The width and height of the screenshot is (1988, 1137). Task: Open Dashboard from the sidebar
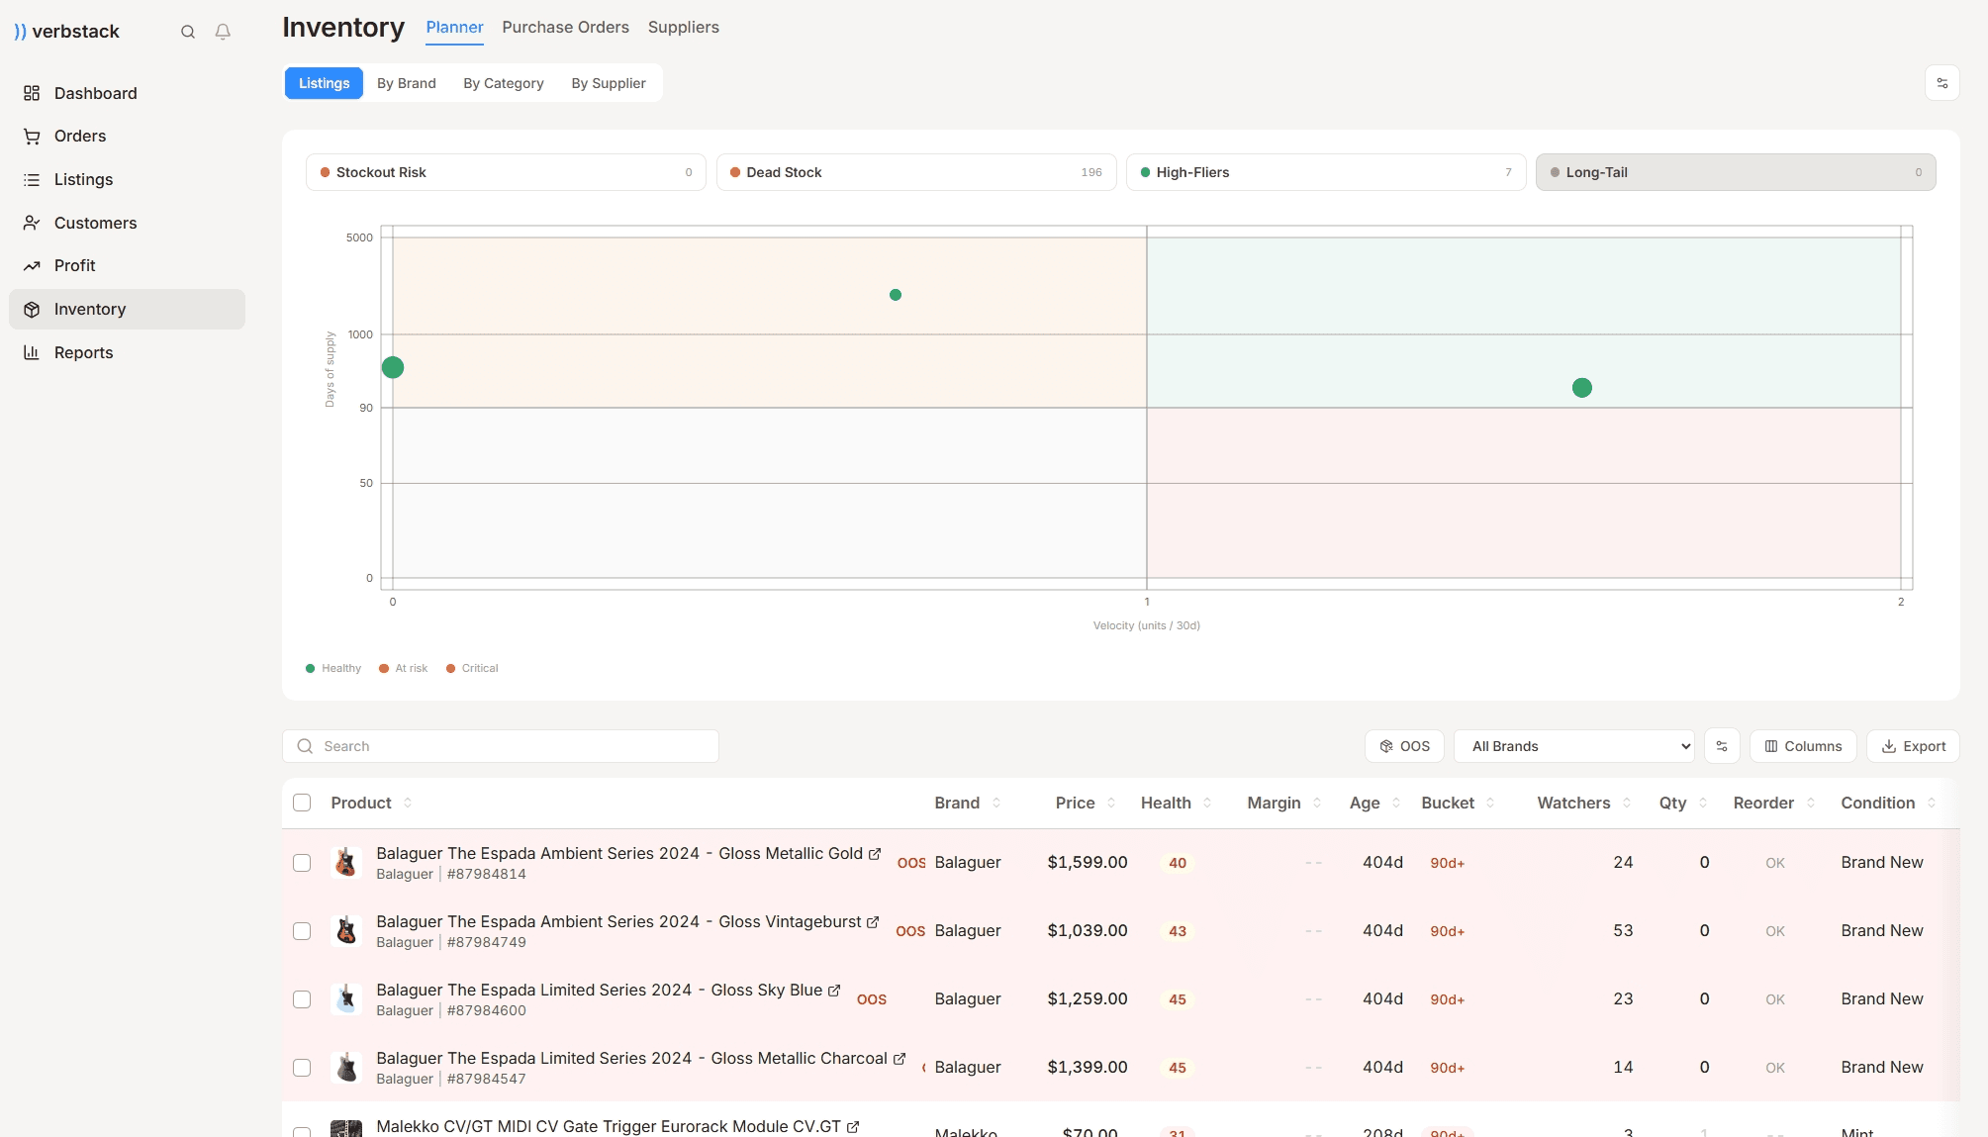tap(127, 93)
